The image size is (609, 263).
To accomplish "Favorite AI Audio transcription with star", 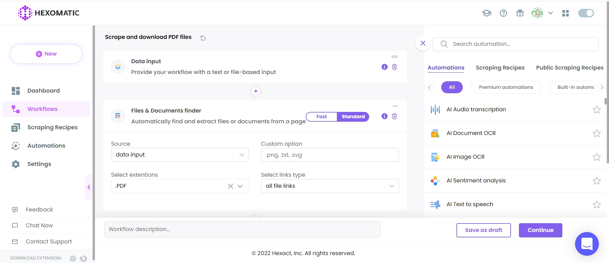I will [597, 110].
